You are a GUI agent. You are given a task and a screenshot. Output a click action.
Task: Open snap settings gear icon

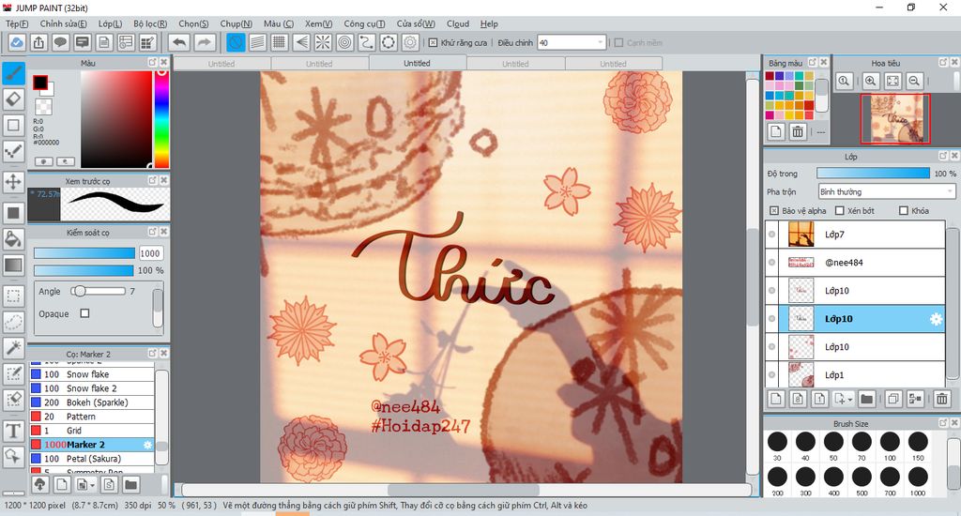410,42
